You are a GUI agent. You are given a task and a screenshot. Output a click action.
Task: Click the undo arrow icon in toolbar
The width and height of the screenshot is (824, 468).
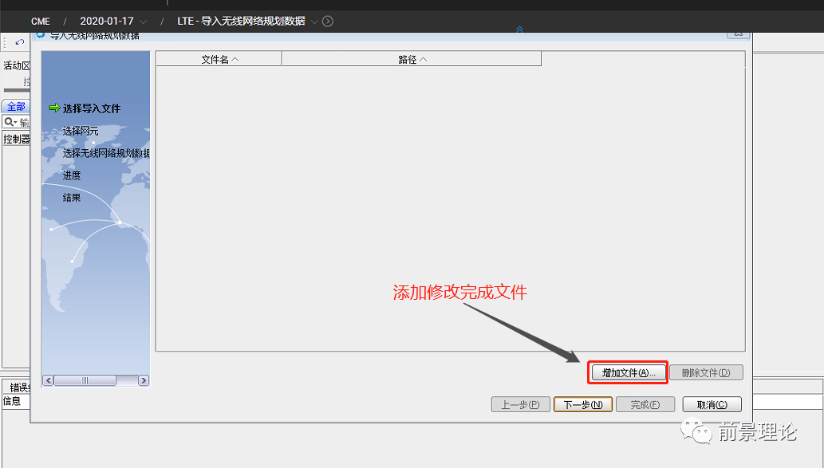coord(20,42)
